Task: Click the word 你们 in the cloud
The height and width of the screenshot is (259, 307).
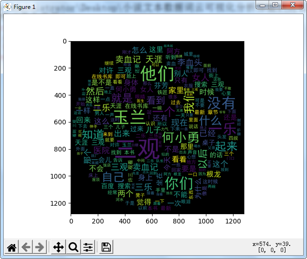Action: click(x=179, y=184)
